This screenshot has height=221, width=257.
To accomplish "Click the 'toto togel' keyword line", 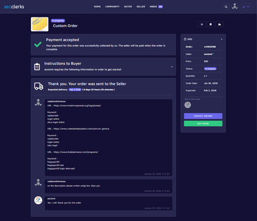I will click(x=52, y=146).
